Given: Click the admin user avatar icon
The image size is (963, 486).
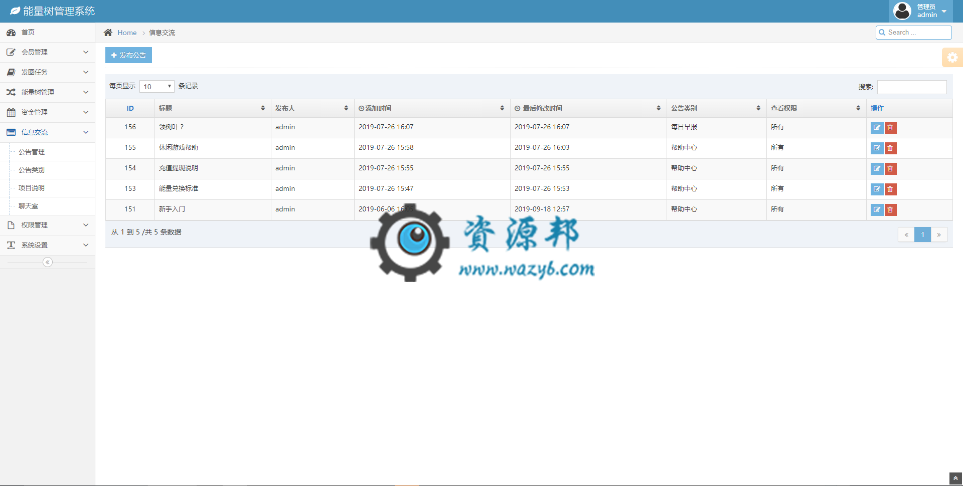Looking at the screenshot, I should click(902, 11).
